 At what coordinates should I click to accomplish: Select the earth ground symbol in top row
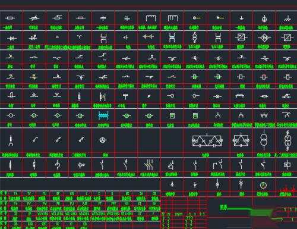(x=241, y=18)
